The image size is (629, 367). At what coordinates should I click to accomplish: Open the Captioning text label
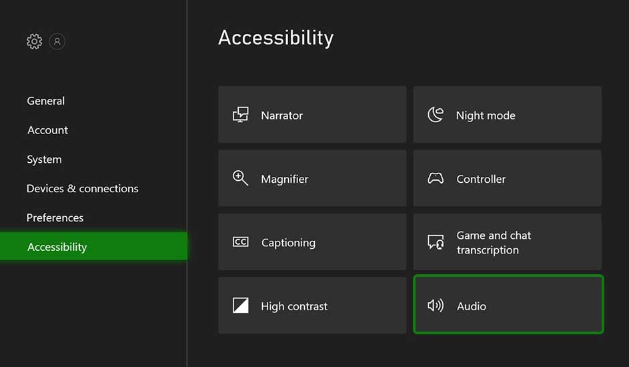(288, 243)
